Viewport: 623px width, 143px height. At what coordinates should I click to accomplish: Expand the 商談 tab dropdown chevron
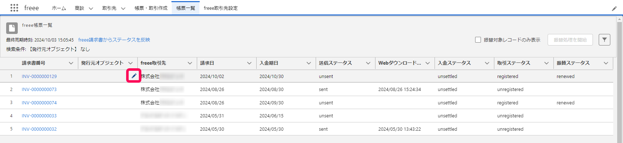[91, 8]
